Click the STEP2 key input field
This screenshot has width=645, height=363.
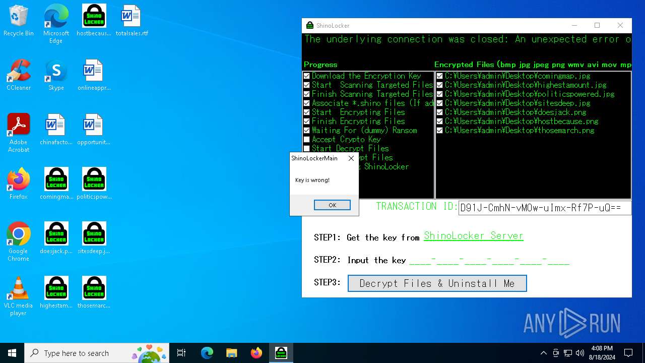click(489, 260)
